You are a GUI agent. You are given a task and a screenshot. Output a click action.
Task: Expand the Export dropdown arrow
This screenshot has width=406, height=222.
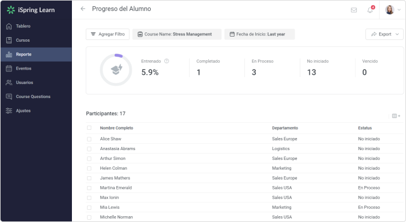(397, 34)
